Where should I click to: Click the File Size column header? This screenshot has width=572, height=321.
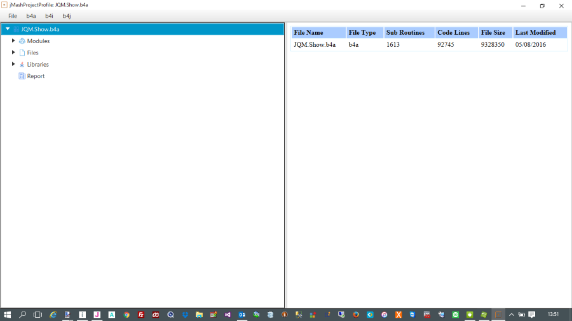(495, 33)
